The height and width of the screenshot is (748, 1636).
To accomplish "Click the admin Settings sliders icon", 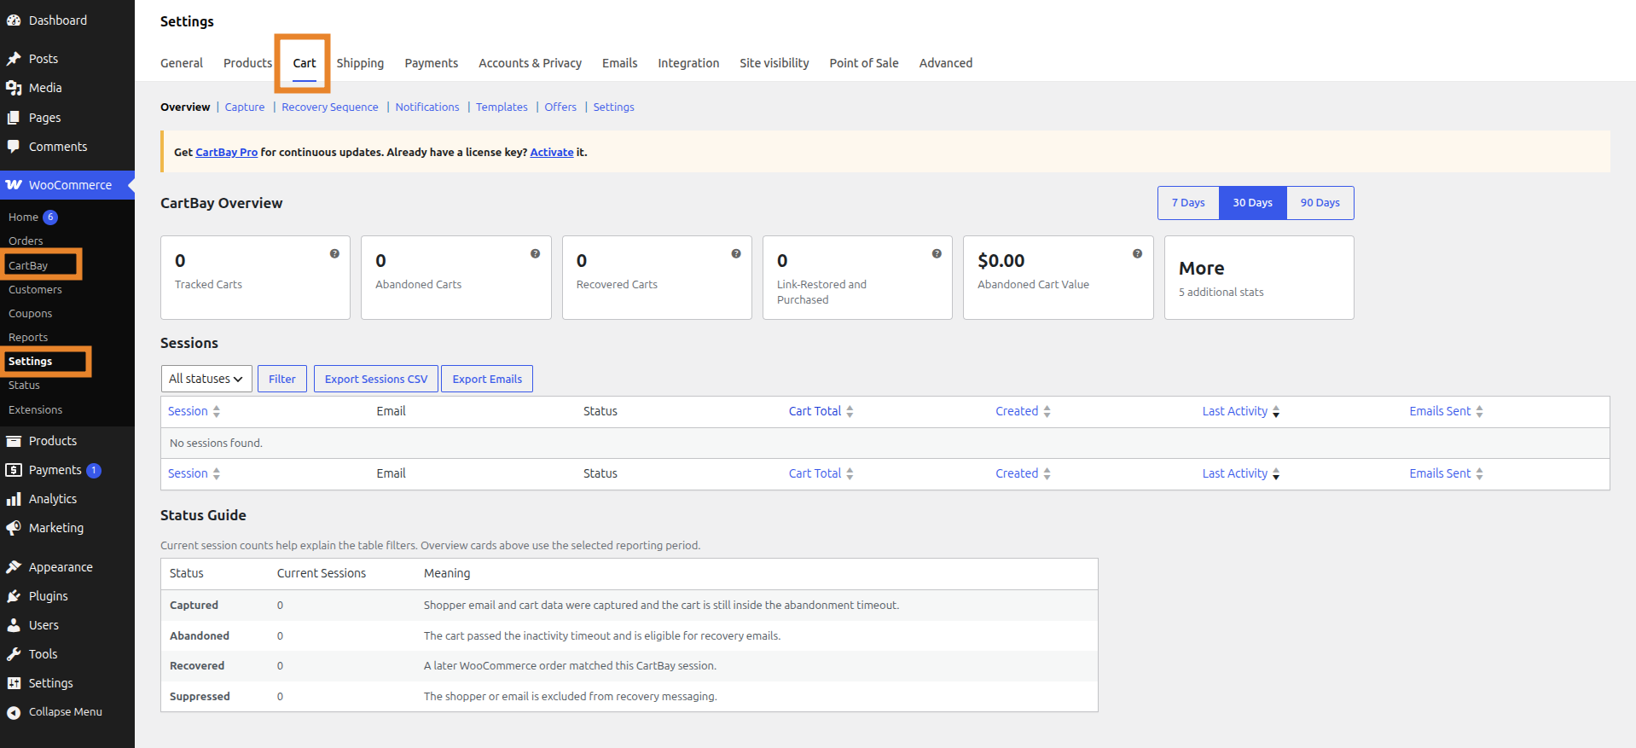I will pos(14,683).
